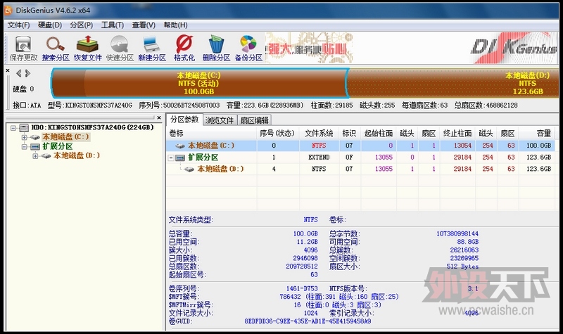Click the 删除分区 (Delete partition) icon
Image resolution: width=563 pixels, height=334 pixels.
(x=216, y=48)
